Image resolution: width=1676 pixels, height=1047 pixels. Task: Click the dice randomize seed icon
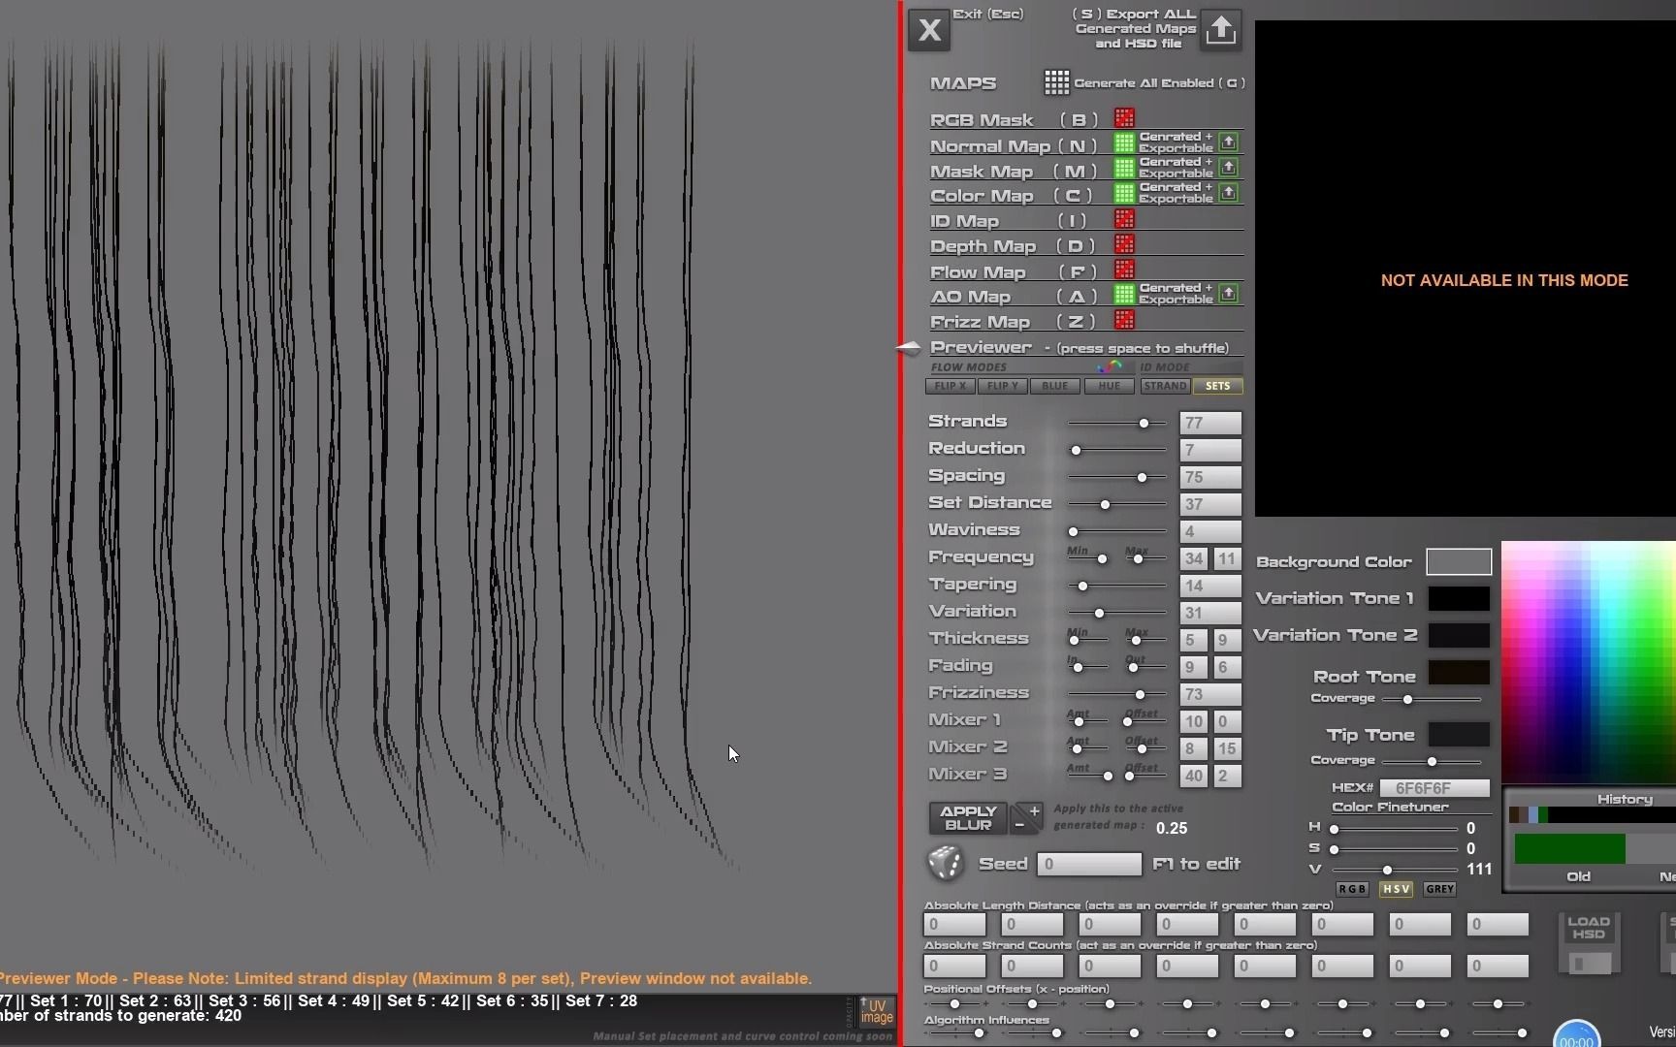coord(946,863)
